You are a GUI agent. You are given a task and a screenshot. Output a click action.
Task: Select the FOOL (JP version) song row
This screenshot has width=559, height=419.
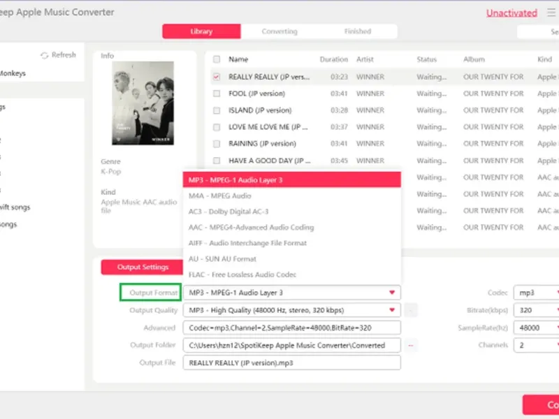click(x=385, y=94)
